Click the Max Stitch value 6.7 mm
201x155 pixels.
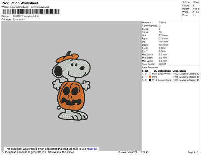pyautogui.click(x=163, y=54)
